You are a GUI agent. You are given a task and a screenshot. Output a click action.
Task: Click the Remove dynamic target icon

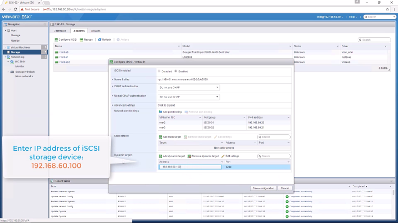pos(189,156)
